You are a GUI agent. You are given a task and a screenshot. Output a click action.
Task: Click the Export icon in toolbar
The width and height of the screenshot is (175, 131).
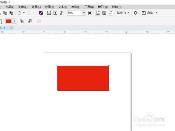coord(55,13)
